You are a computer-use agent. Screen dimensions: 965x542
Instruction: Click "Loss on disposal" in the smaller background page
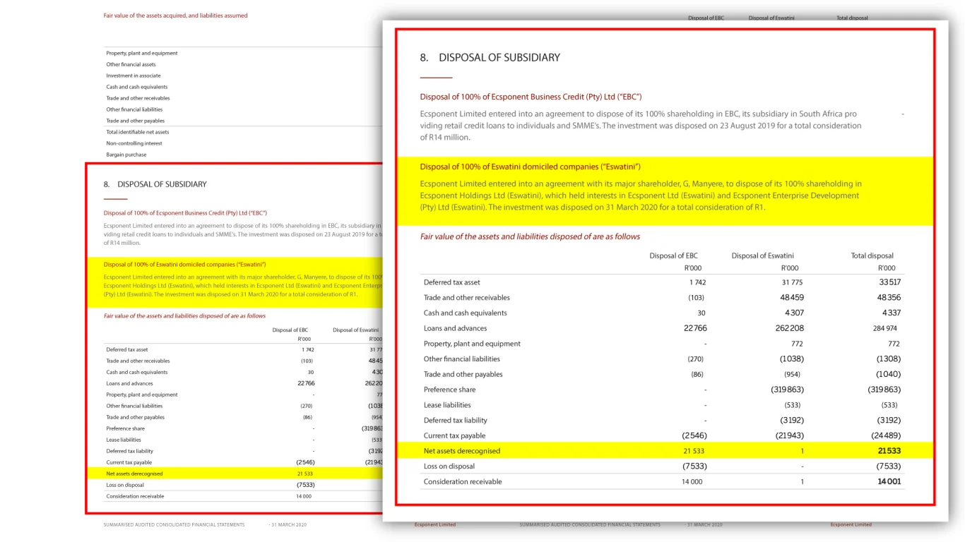pyautogui.click(x=125, y=485)
